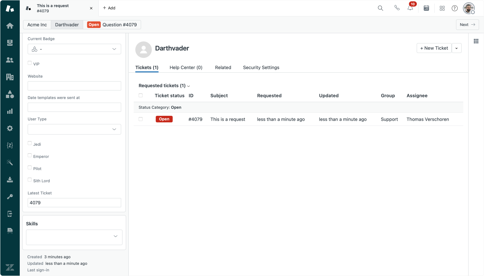
Task: Enable the VIP checkbox
Action: [x=30, y=63]
